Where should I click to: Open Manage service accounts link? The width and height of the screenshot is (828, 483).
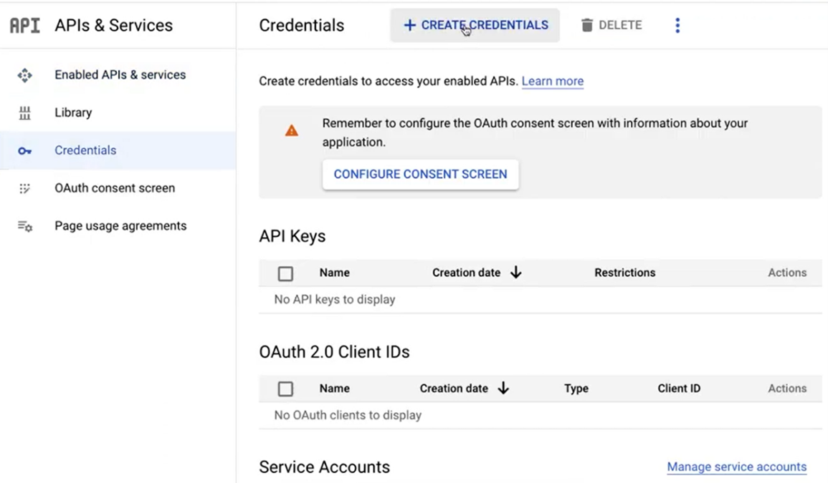(736, 467)
